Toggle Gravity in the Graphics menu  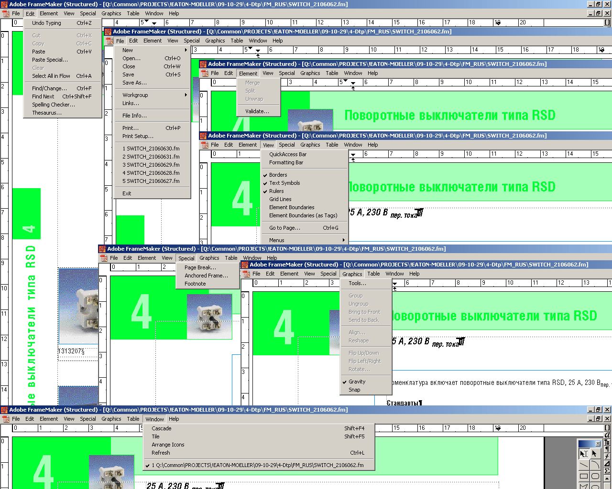(366, 382)
